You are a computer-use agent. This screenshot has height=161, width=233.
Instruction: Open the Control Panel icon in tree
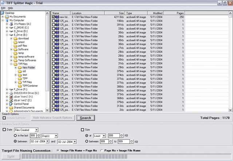[x=11, y=104]
